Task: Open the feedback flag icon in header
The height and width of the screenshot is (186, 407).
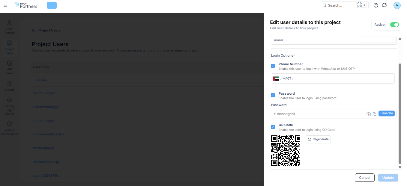Action: 385,5
